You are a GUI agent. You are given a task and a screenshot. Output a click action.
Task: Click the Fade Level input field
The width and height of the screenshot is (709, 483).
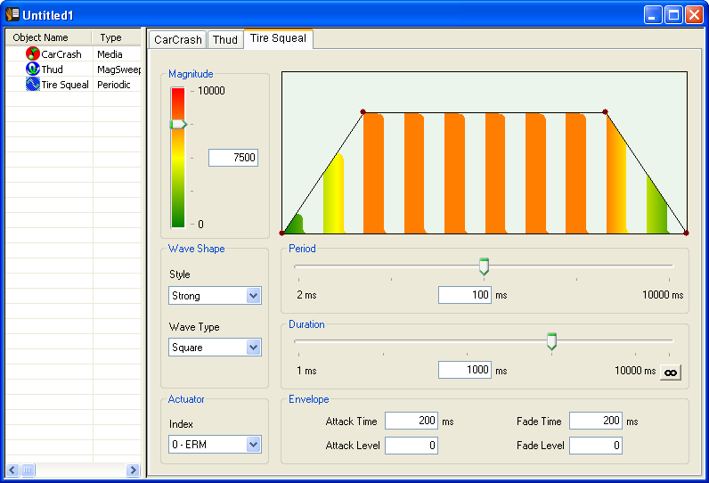596,446
